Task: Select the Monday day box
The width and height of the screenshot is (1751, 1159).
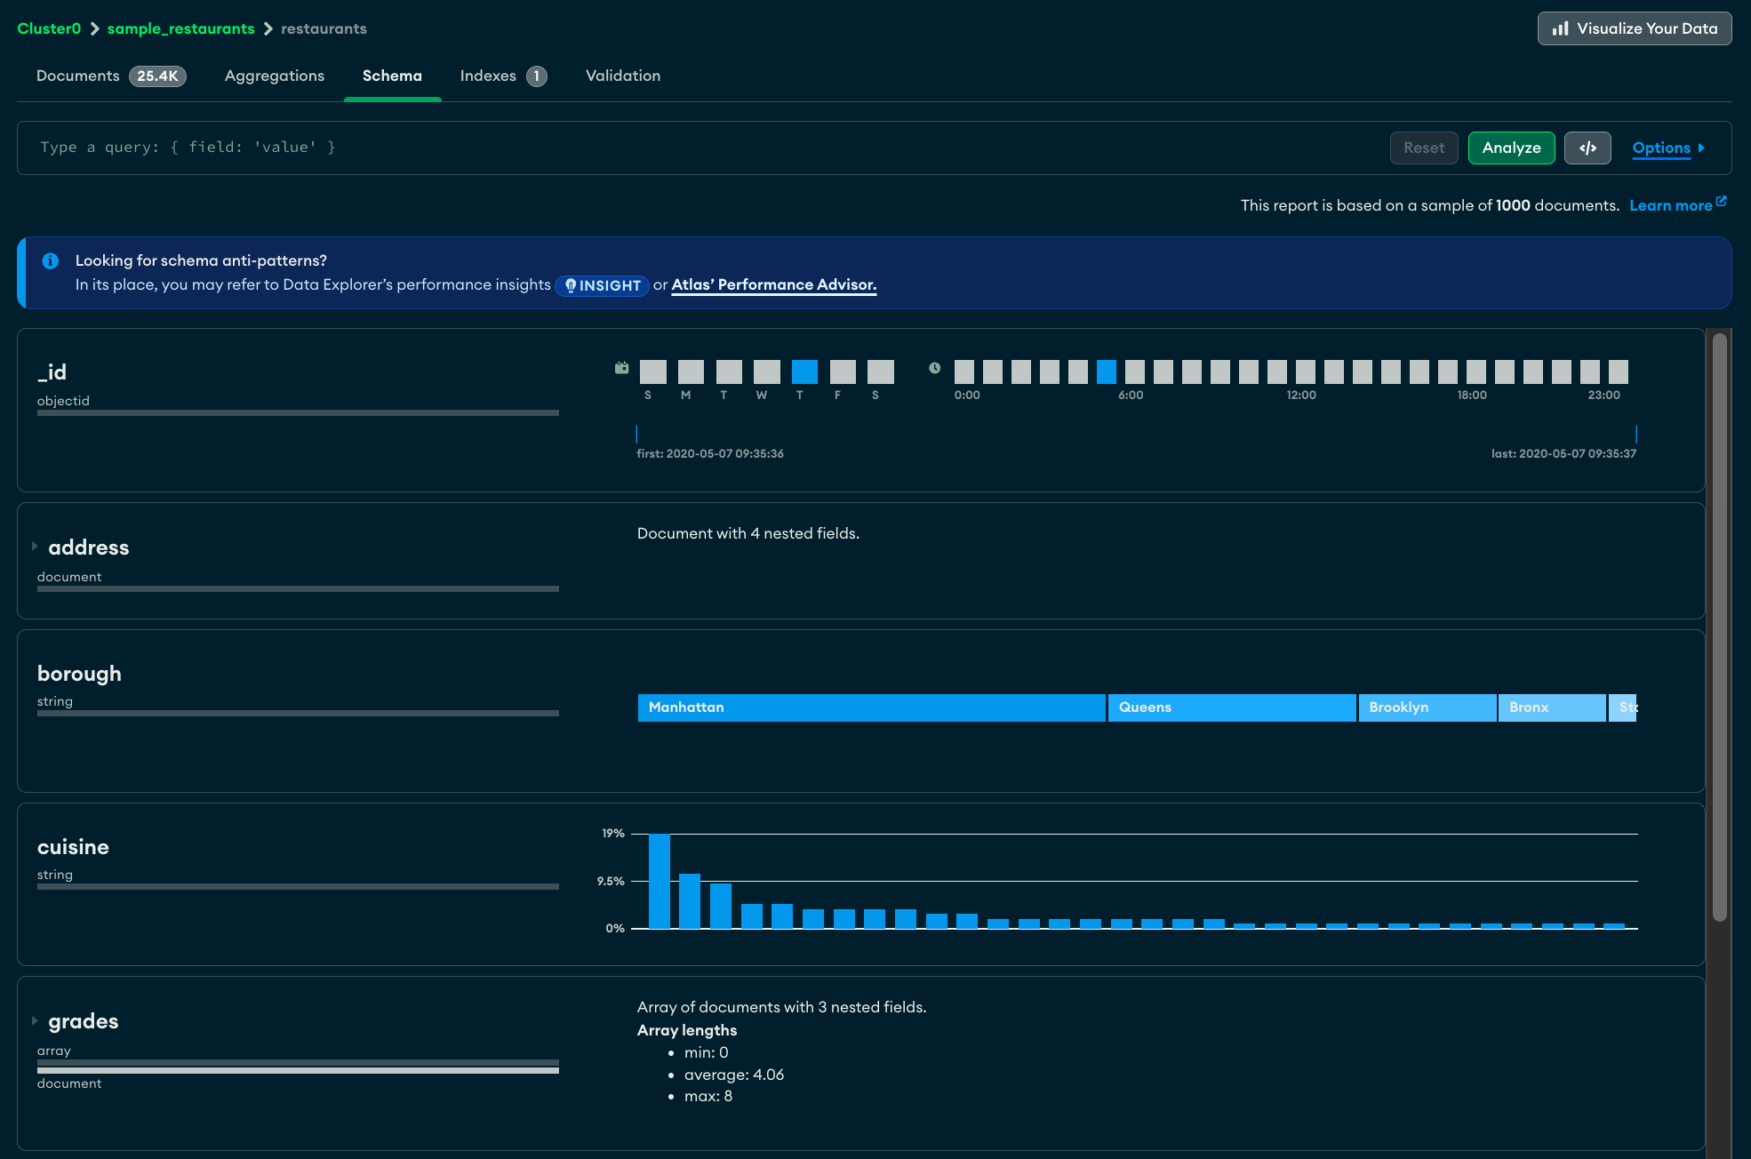Action: point(691,372)
